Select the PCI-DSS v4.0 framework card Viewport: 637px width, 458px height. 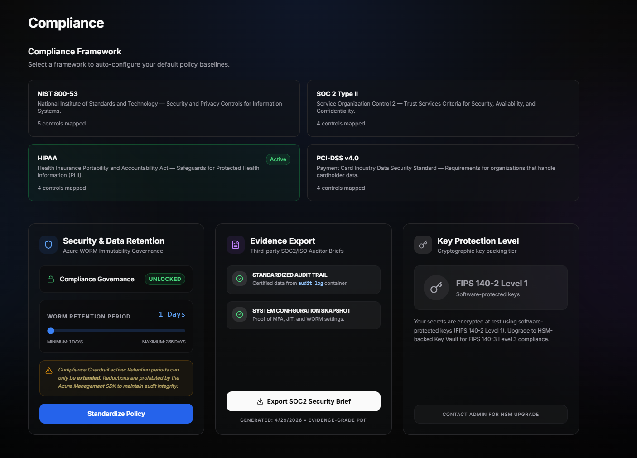pos(443,173)
